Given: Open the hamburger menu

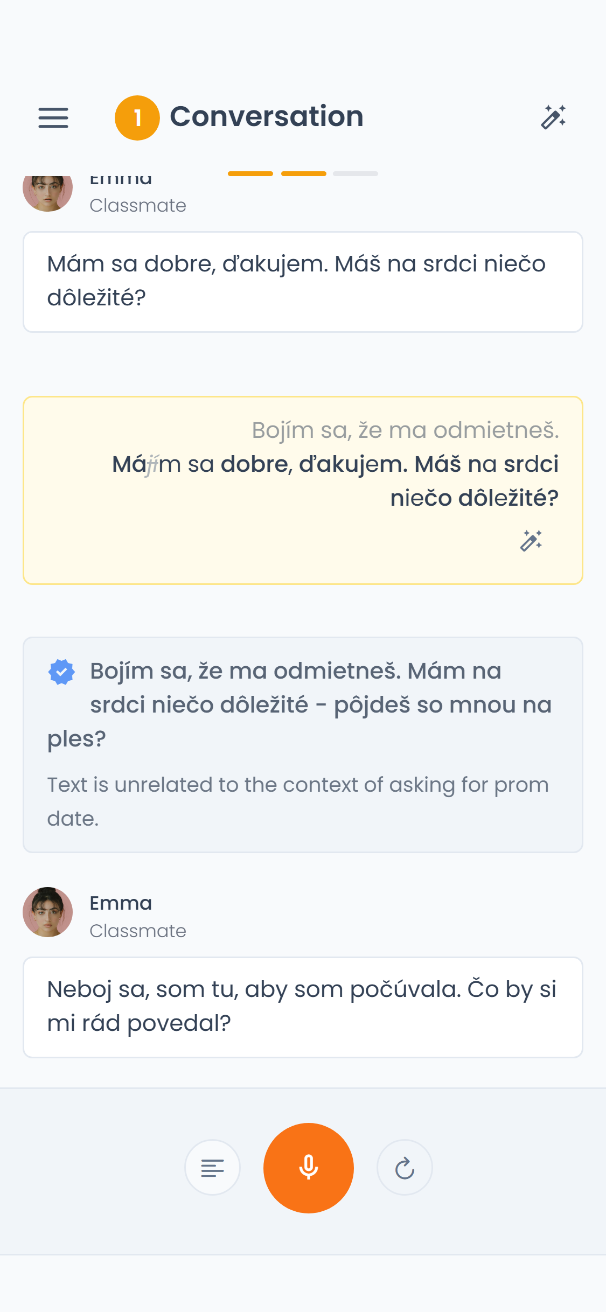Looking at the screenshot, I should coord(53,117).
